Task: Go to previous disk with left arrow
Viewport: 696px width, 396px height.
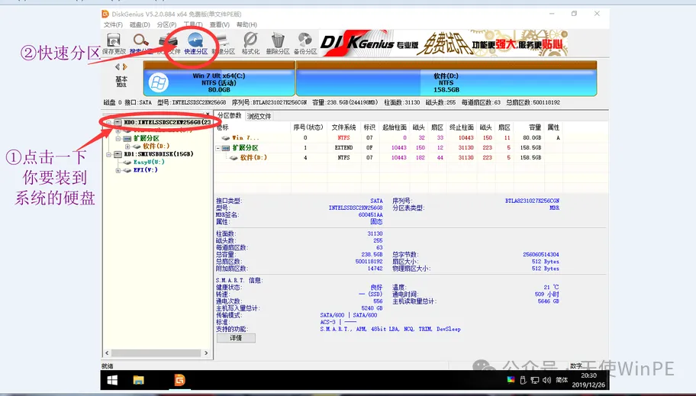Action: coord(117,67)
